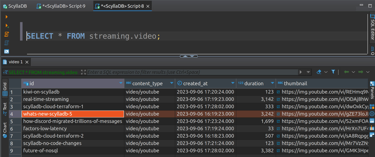Open the filter history dropdown arrow
The image size is (375, 157).
[308, 72]
